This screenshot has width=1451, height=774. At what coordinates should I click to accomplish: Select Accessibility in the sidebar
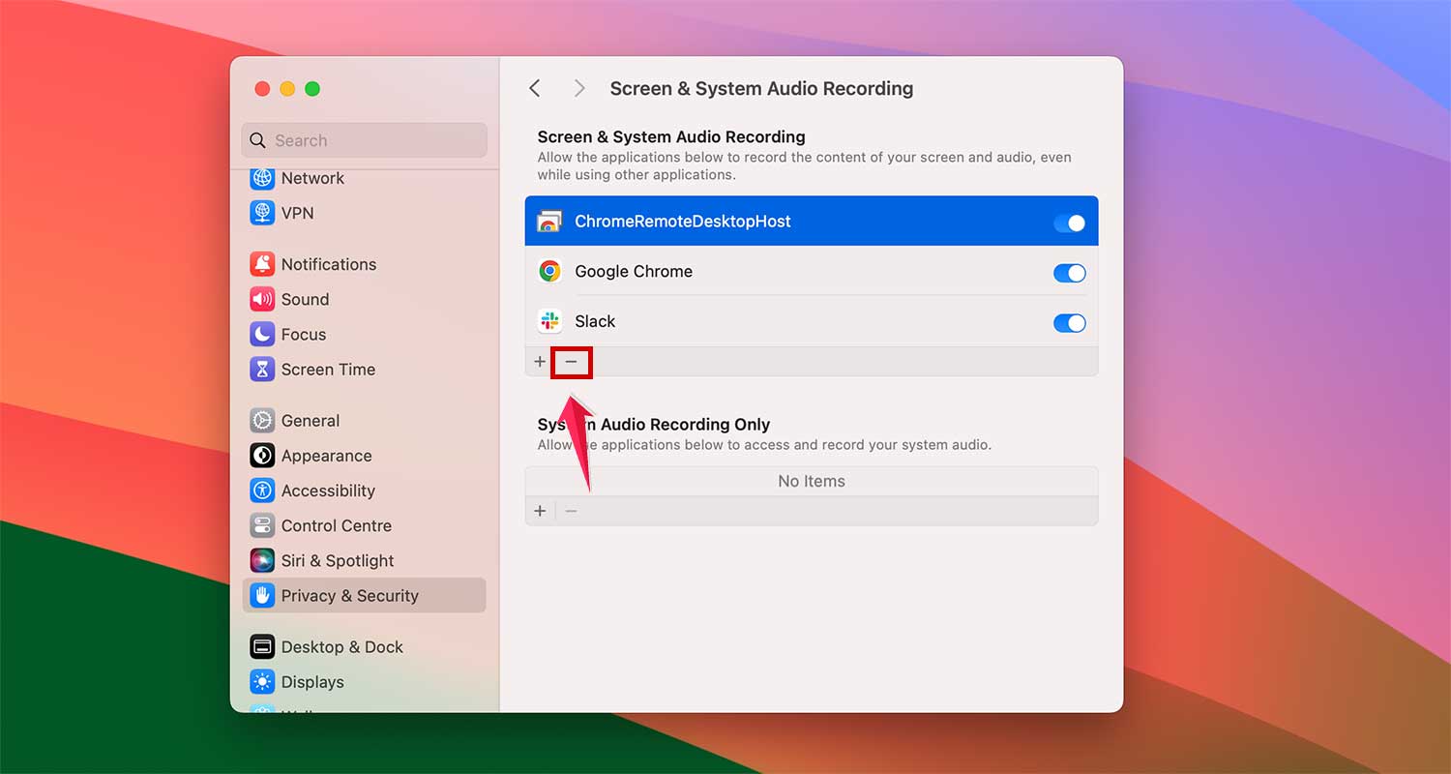327,491
